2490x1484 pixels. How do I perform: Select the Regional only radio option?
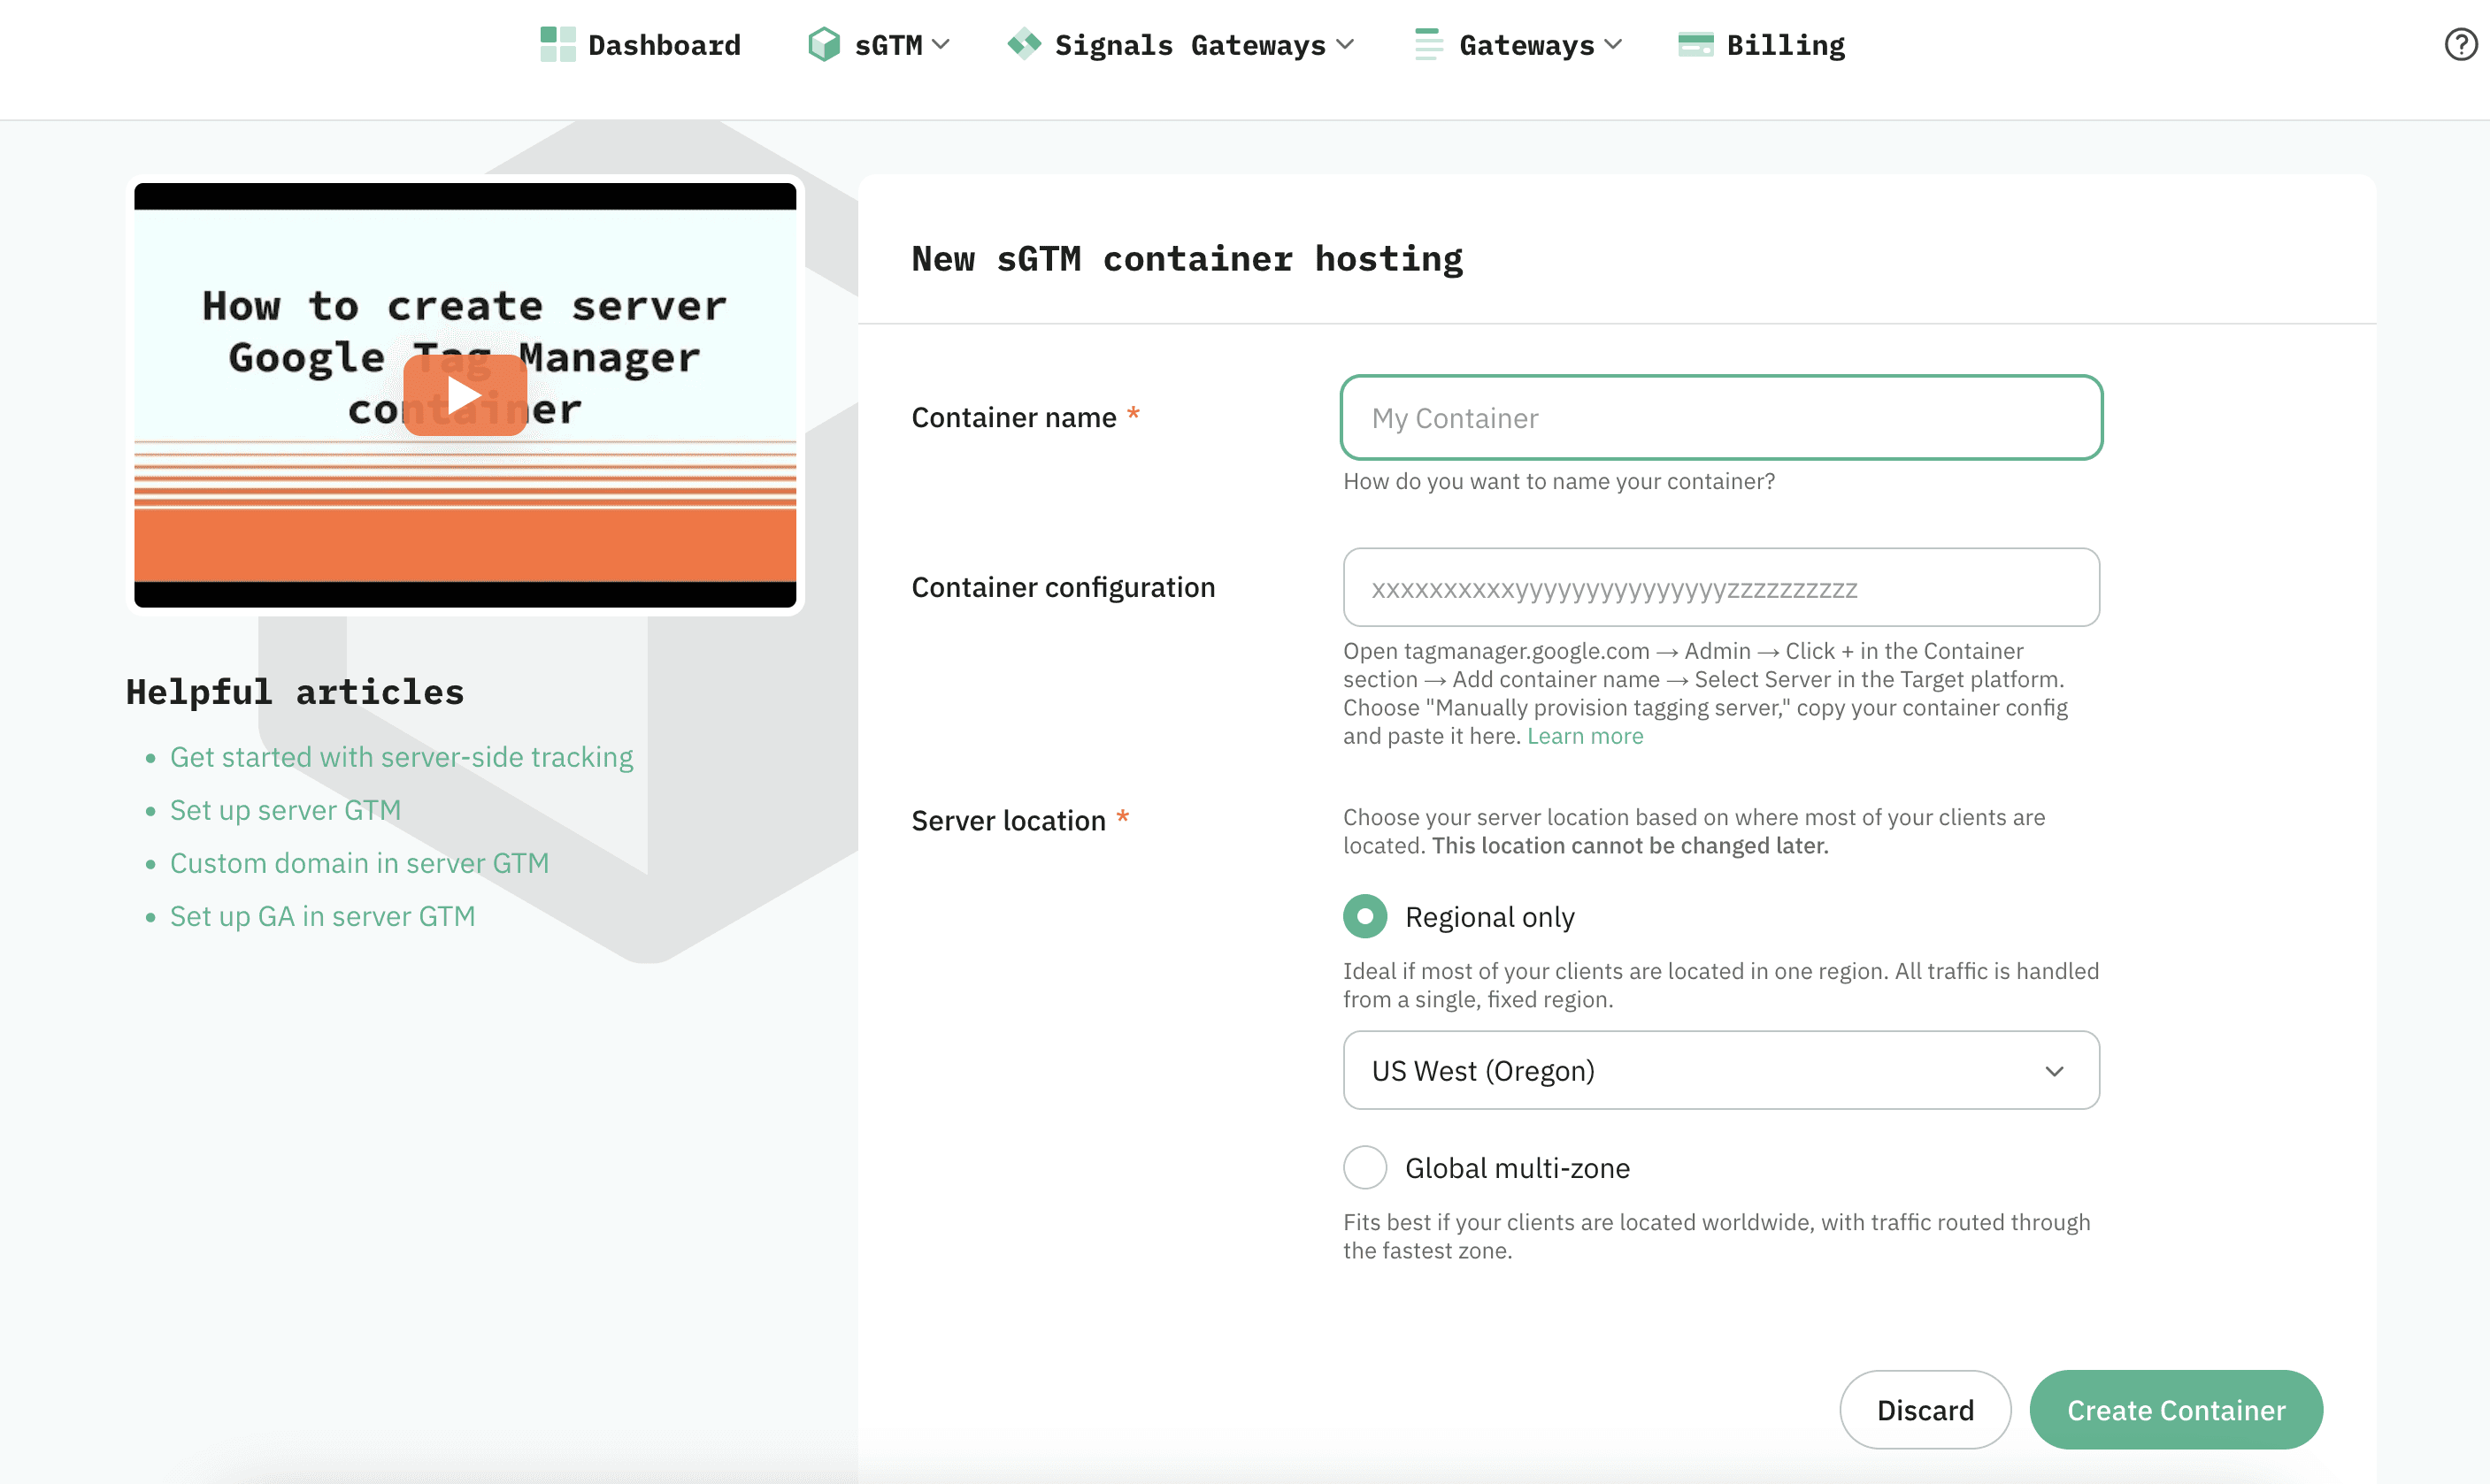pos(1364,917)
